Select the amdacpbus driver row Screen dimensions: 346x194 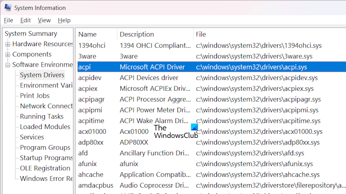[212, 186]
